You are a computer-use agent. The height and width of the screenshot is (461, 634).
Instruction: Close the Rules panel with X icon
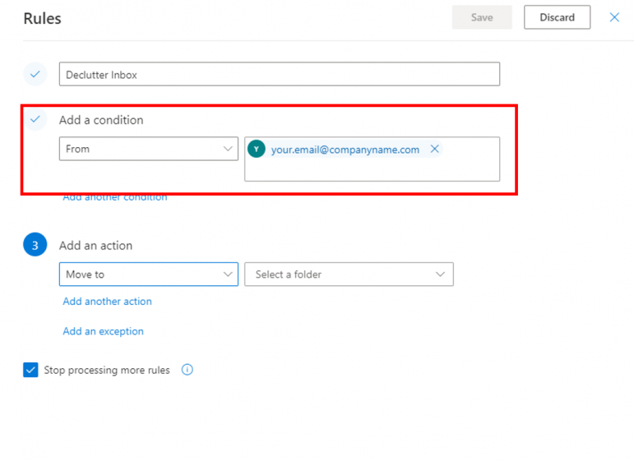click(614, 17)
